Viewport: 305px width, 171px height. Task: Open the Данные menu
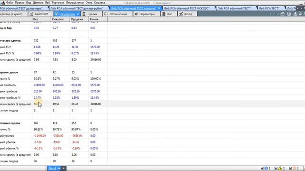38,2
